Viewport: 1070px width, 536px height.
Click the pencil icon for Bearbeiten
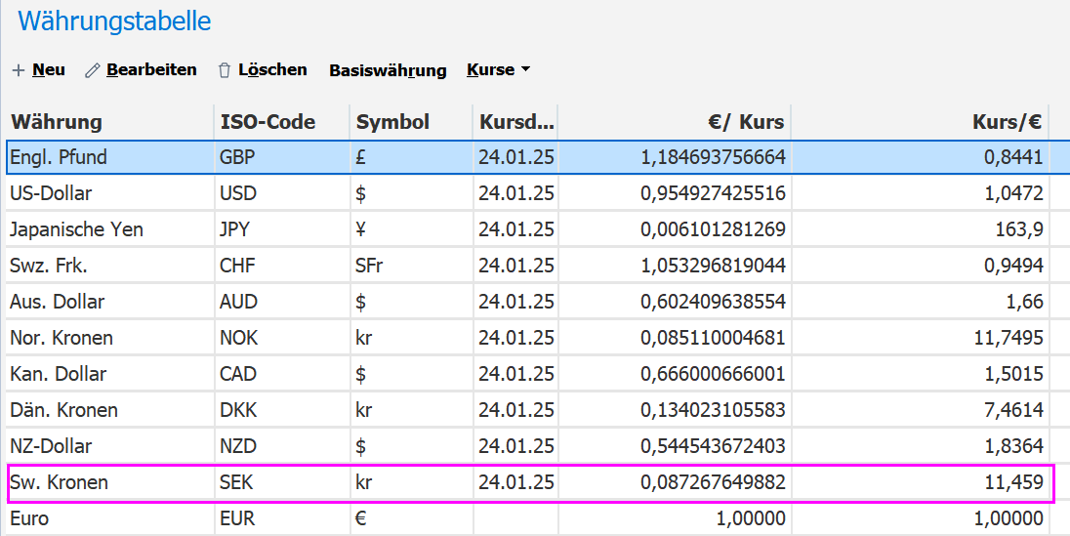coord(93,70)
